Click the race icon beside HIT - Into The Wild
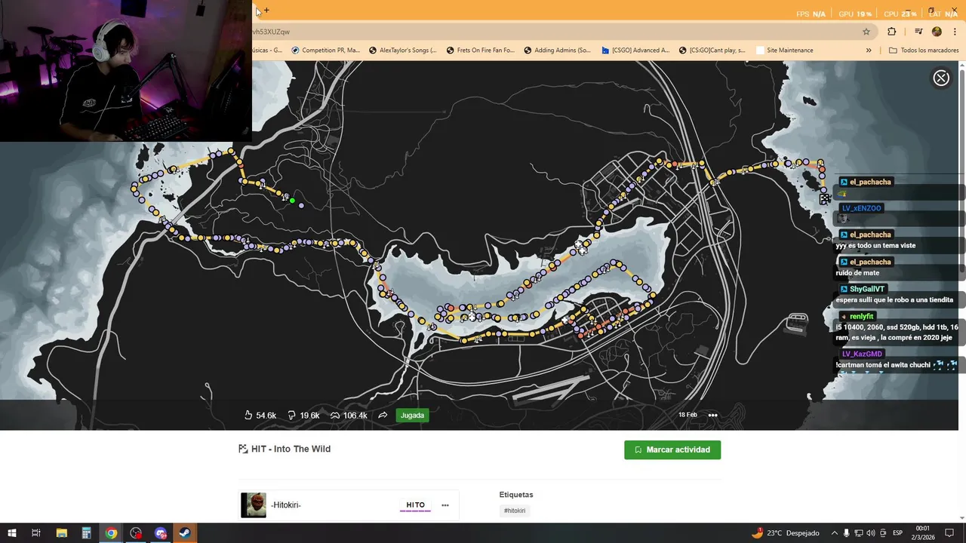The image size is (966, 543). coord(243,449)
